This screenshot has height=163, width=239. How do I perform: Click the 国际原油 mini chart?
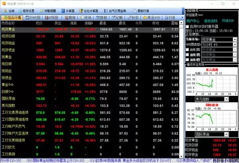(x=212, y=117)
